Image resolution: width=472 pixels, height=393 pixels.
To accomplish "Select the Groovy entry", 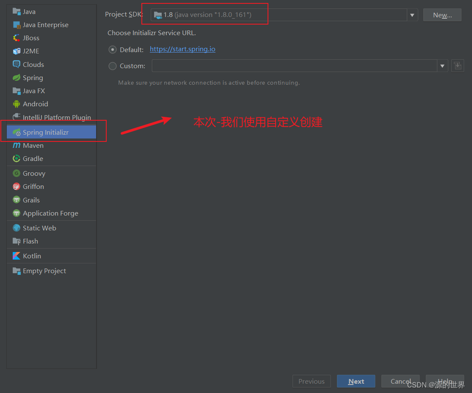I will click(52, 173).
